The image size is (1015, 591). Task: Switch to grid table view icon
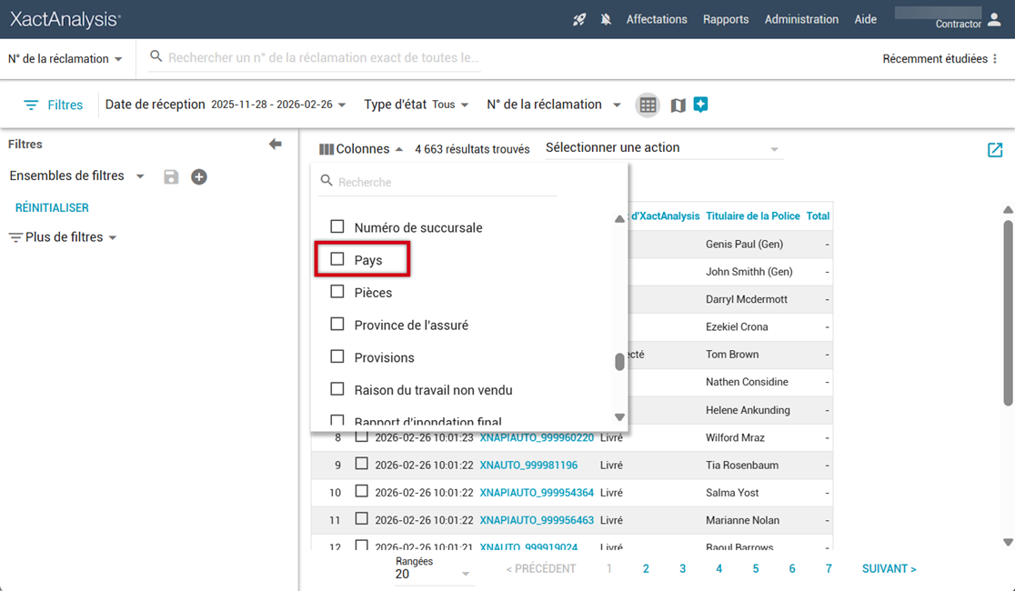(648, 105)
